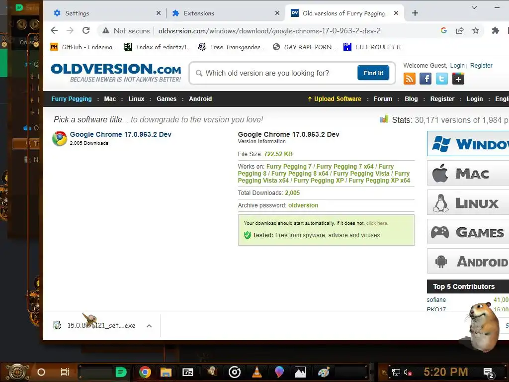
Task: Click the steampunk Start button
Action: [x=17, y=372]
